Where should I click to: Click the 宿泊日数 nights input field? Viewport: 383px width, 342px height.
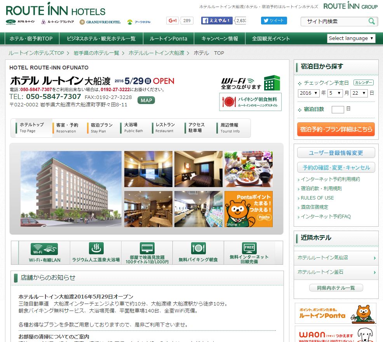(338, 109)
